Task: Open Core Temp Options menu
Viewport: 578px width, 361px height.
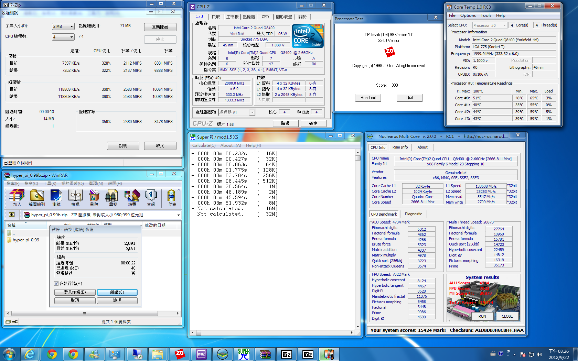Action: [x=468, y=15]
